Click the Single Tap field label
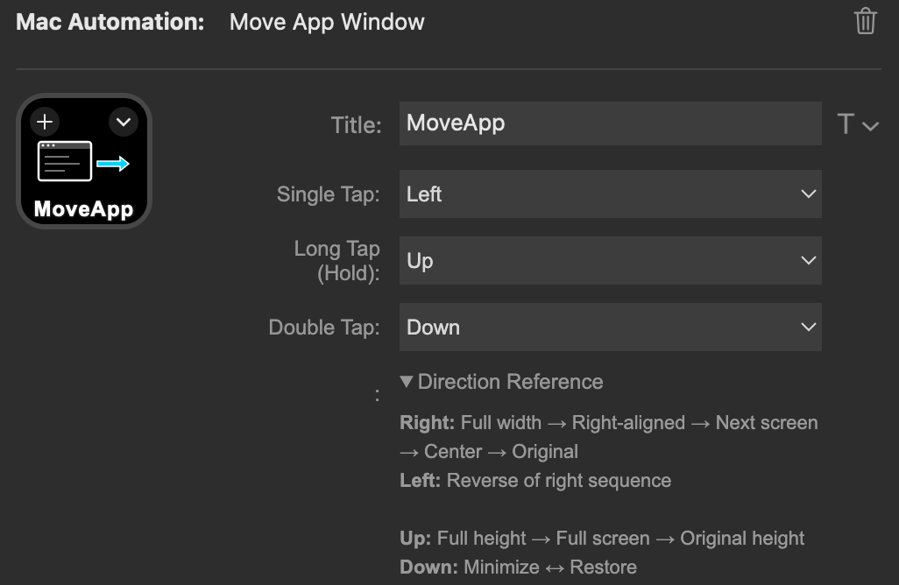 pos(329,194)
